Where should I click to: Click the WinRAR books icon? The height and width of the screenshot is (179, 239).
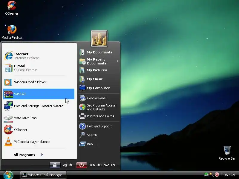point(8,94)
